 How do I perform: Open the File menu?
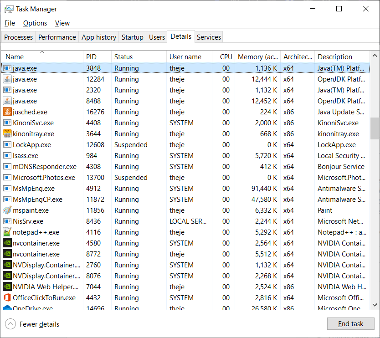coord(10,23)
